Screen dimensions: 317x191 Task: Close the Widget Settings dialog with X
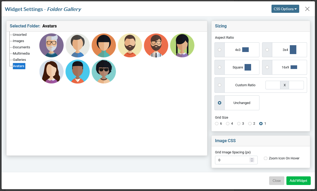pyautogui.click(x=307, y=9)
